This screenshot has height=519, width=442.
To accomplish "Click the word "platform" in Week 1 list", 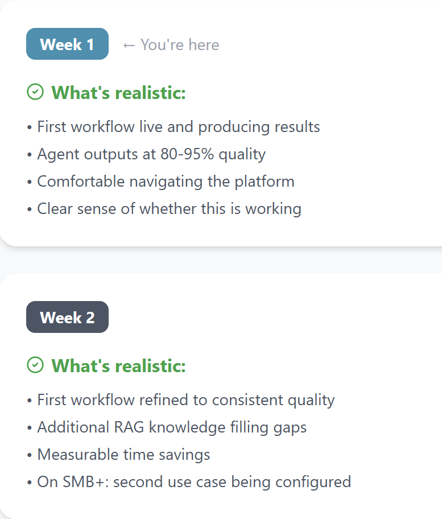I will (266, 182).
